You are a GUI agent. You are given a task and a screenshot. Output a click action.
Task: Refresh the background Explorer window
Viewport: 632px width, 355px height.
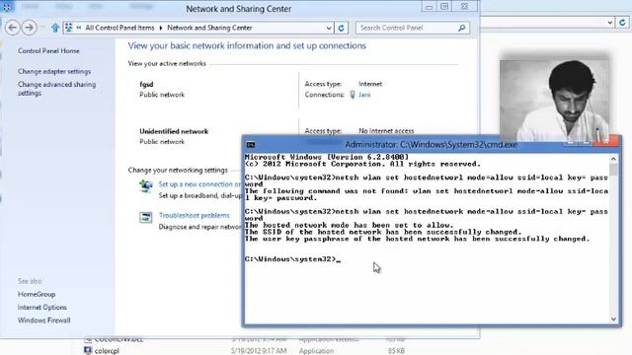622,23
